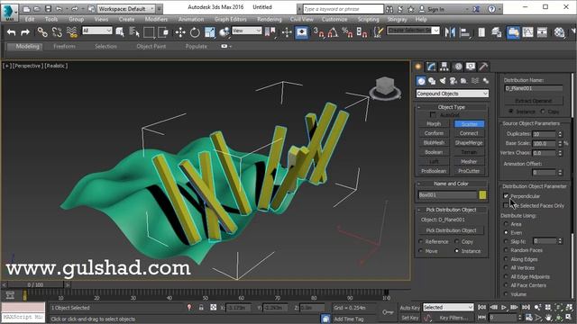Select the Area distribution radio button
The width and height of the screenshot is (577, 324).
[x=506, y=224]
